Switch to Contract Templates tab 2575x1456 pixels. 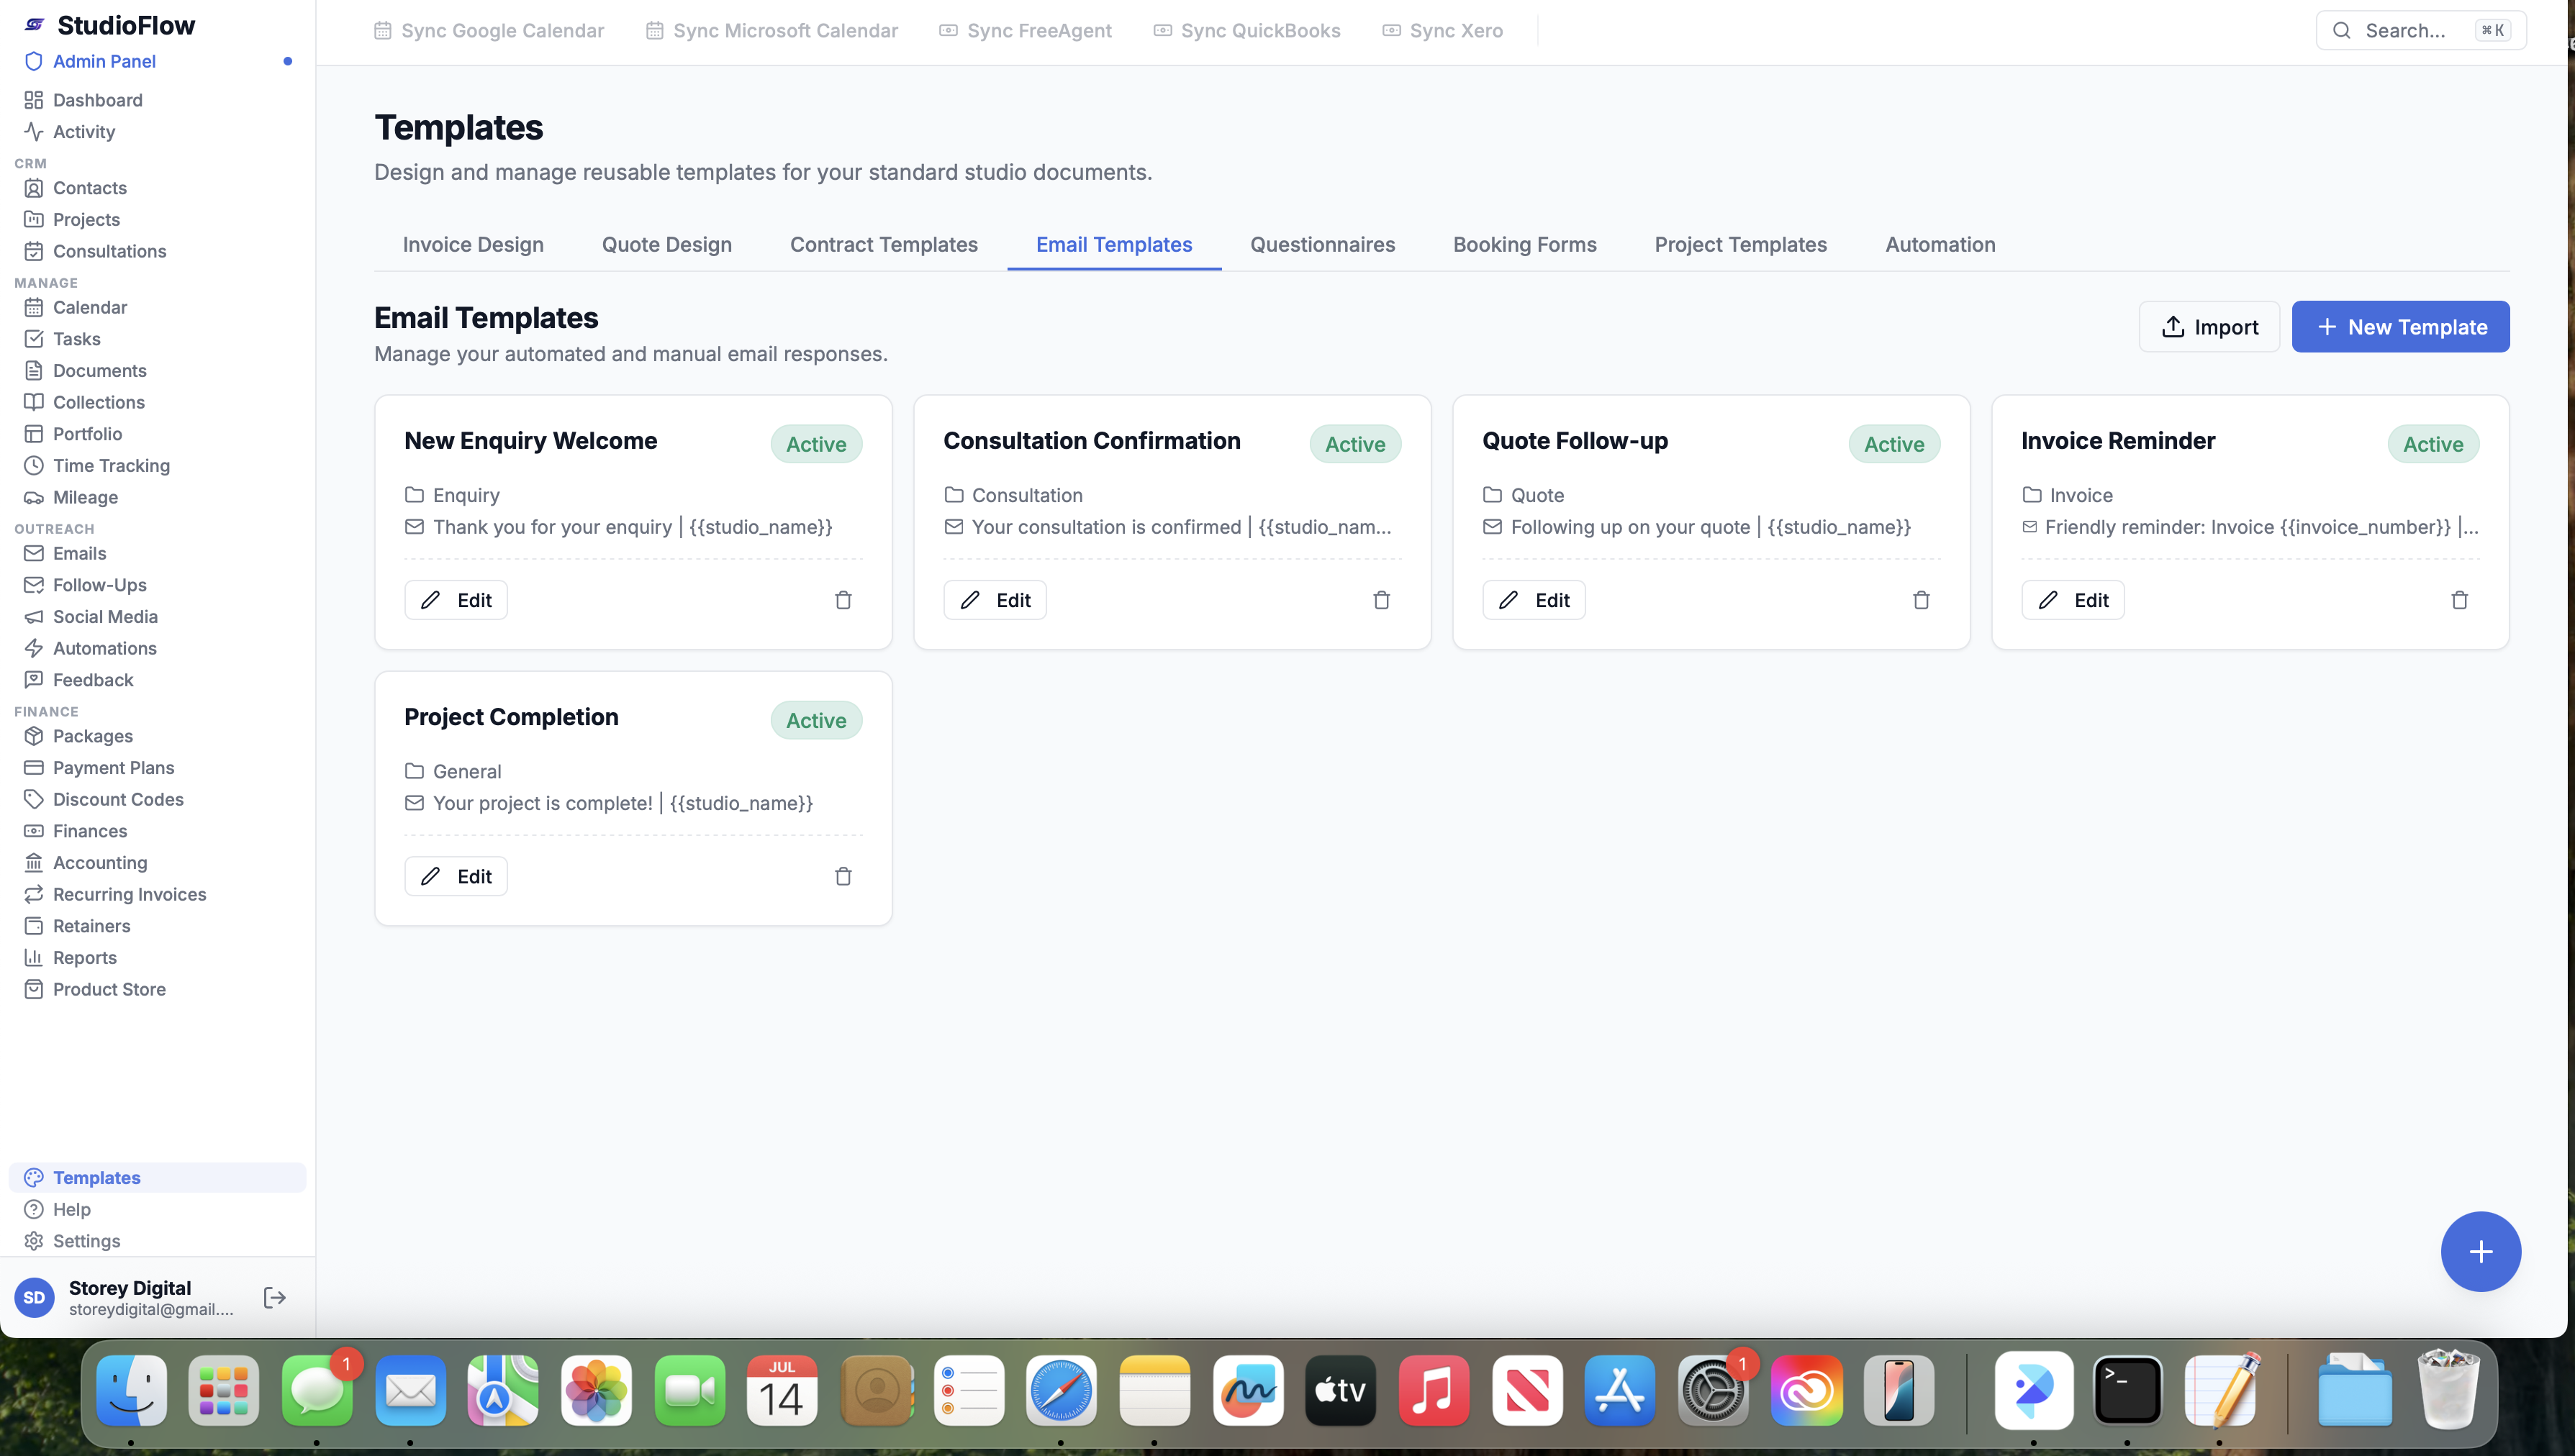coord(883,245)
